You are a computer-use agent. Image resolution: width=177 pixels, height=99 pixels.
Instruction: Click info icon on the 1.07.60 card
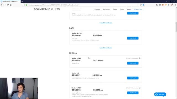140,88
